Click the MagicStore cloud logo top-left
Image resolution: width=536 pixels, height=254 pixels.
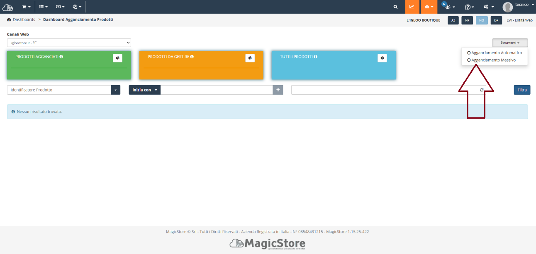(8, 7)
